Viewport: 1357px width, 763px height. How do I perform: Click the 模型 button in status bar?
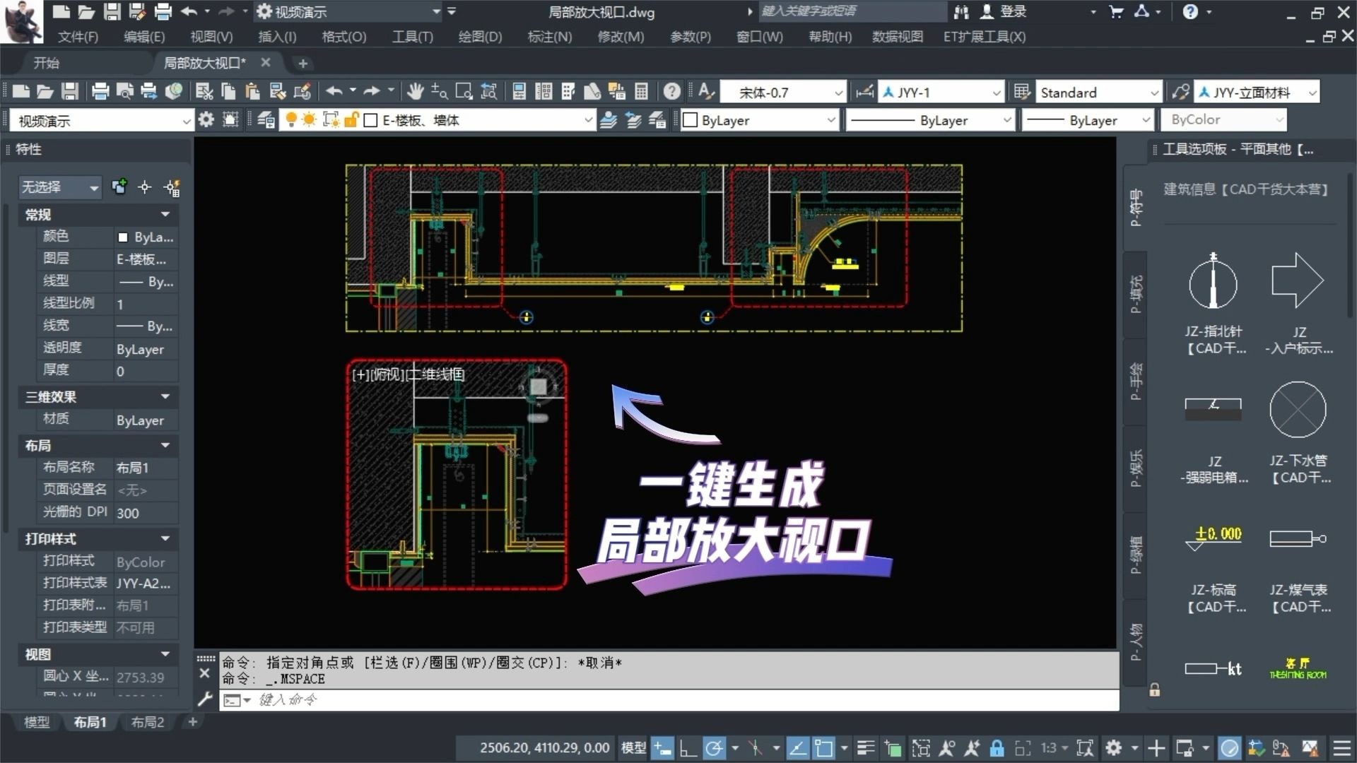click(633, 747)
